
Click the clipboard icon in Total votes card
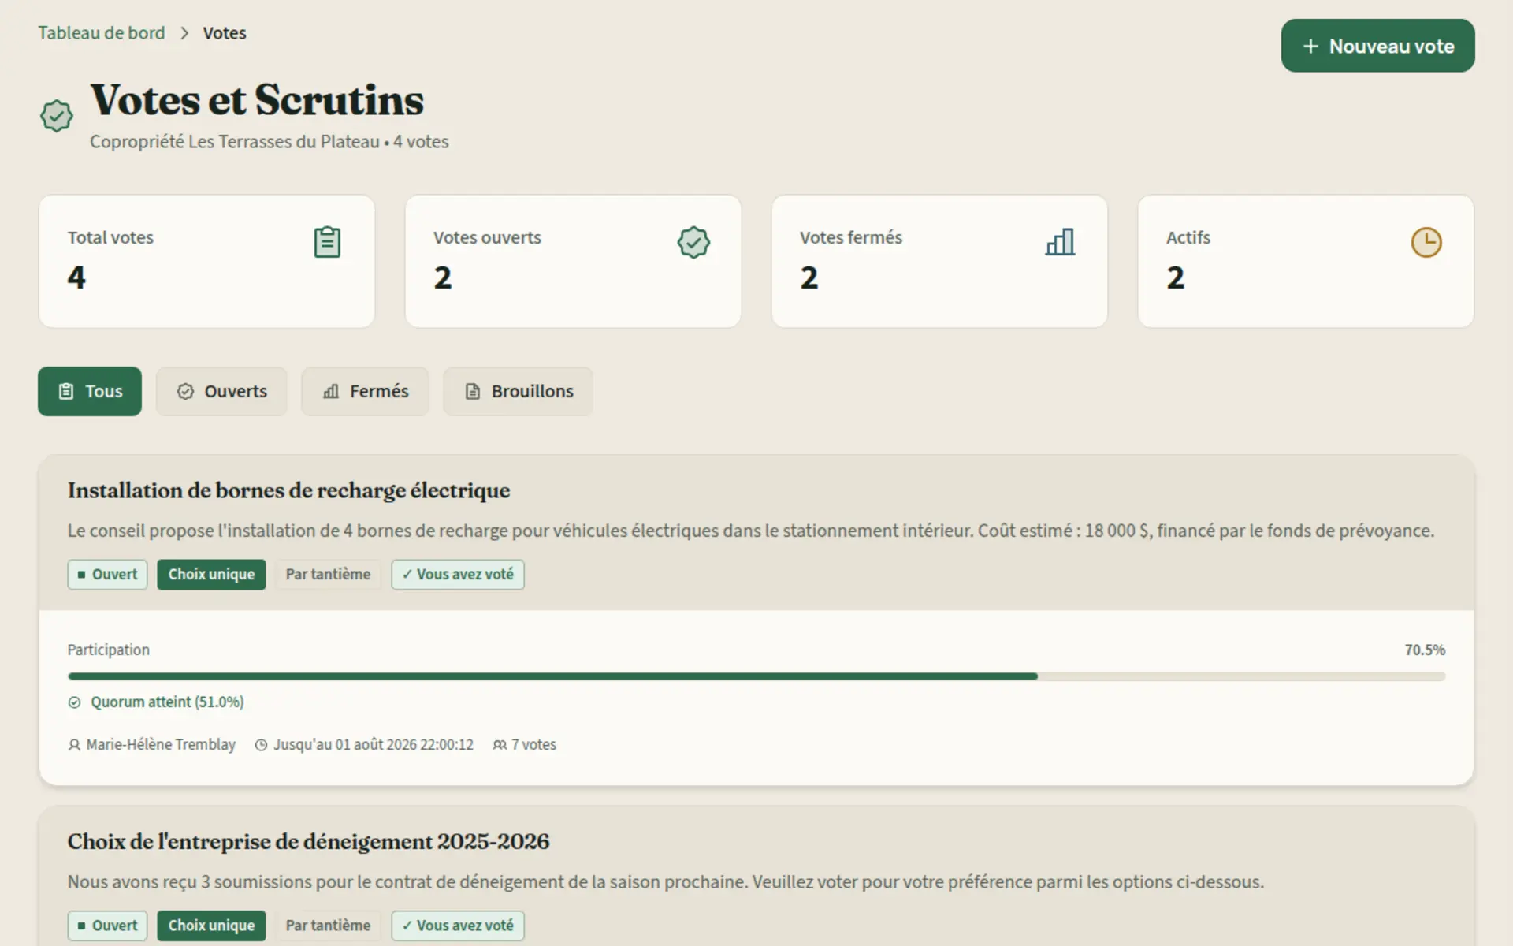[x=327, y=242]
